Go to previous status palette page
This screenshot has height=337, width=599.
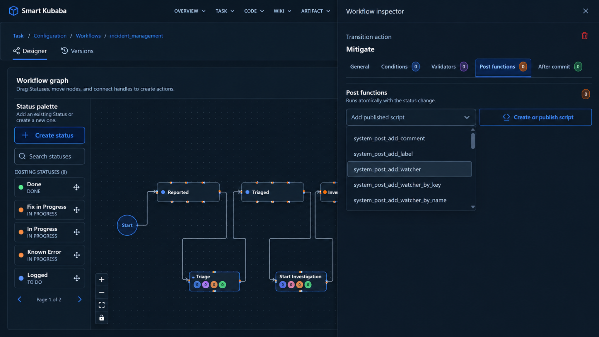(x=19, y=300)
